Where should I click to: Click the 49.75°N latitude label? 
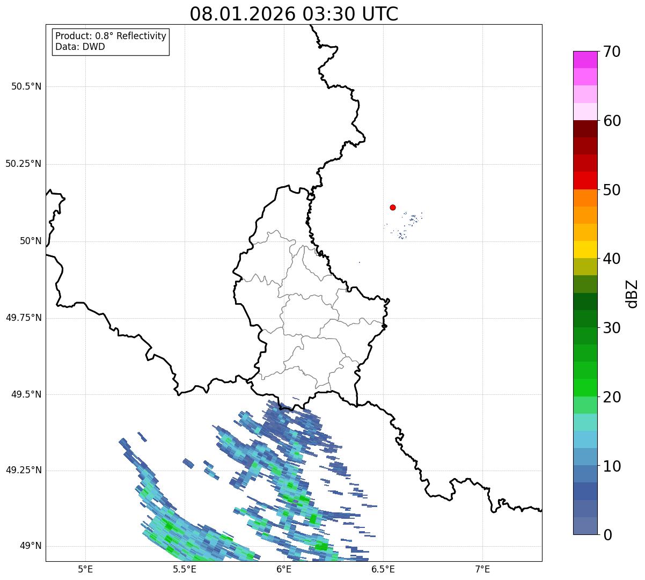24,318
